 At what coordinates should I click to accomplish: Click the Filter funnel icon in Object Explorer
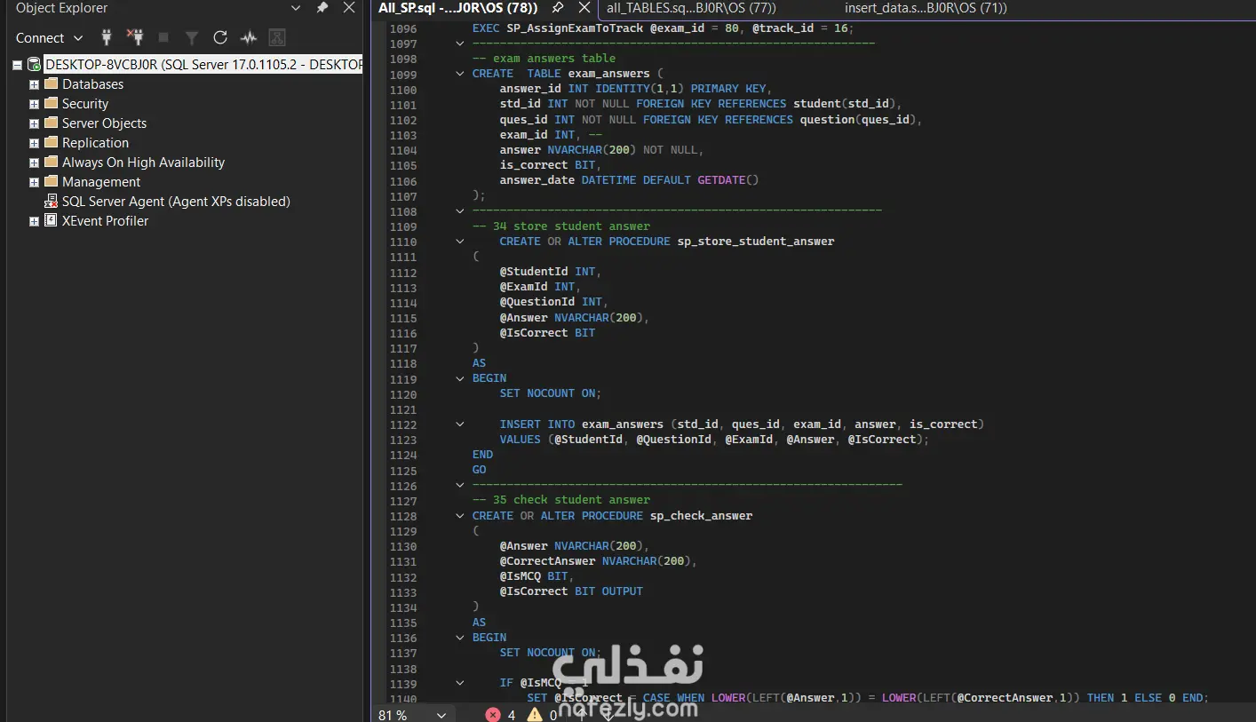point(192,37)
